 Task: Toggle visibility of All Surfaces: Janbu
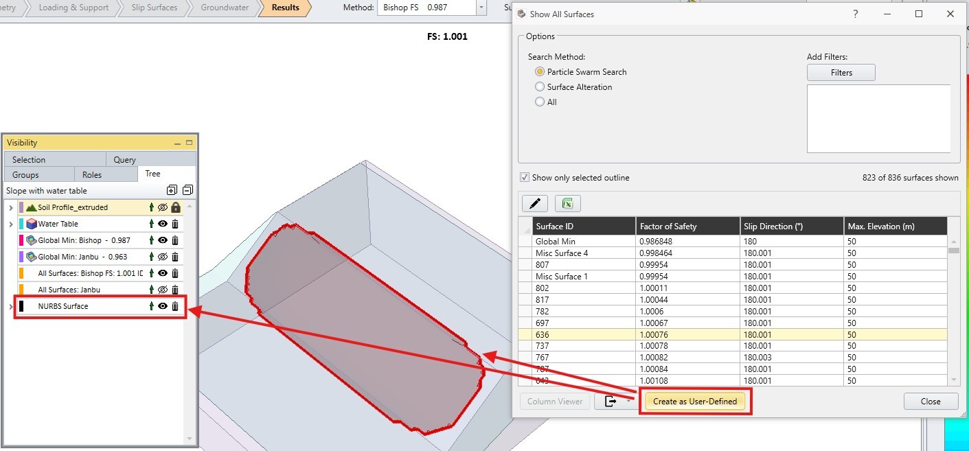pyautogui.click(x=163, y=290)
